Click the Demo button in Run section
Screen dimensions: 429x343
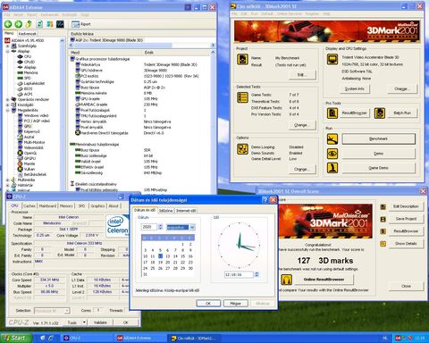pyautogui.click(x=378, y=154)
